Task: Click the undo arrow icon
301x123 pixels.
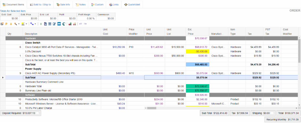Action: (81, 24)
